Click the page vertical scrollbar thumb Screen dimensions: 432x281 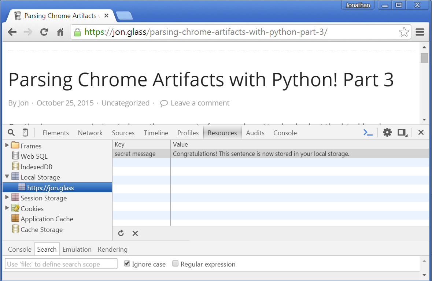coord(424,58)
